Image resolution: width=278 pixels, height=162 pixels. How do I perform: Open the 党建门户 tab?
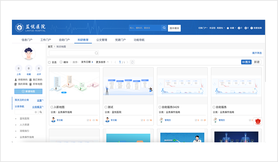(120, 40)
